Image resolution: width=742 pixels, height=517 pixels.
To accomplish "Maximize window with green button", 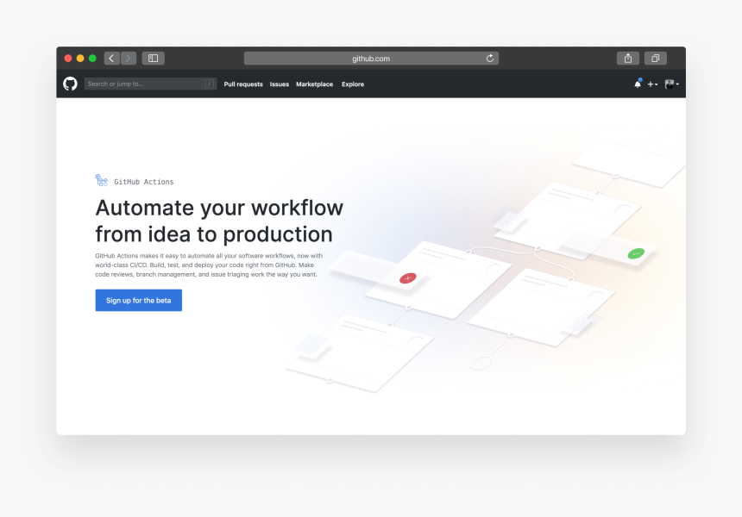I will coord(93,58).
